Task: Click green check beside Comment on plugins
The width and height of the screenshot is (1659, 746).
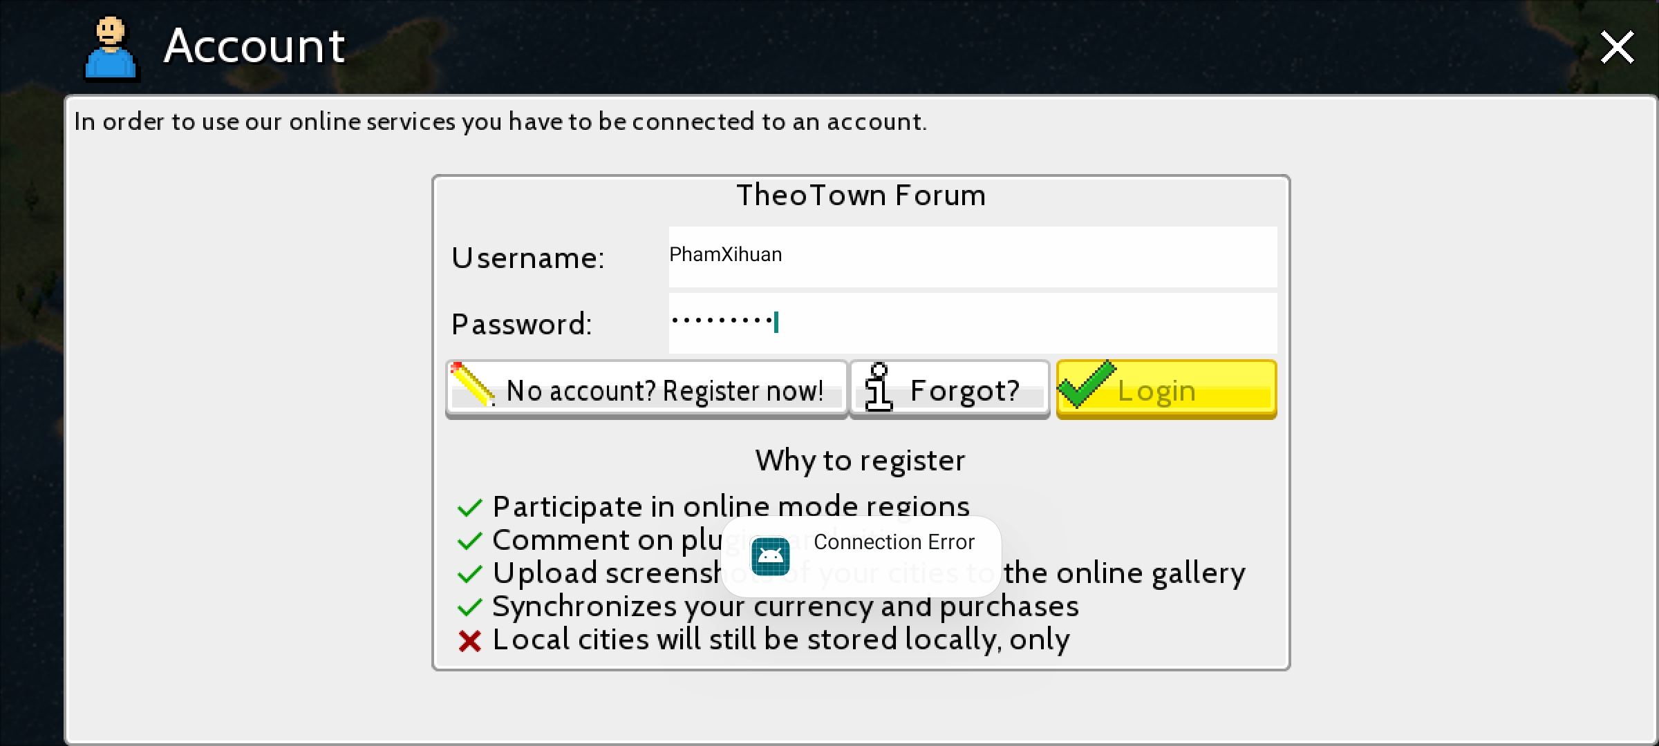Action: (470, 541)
